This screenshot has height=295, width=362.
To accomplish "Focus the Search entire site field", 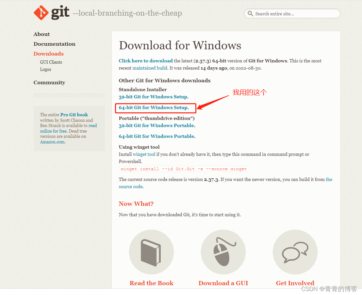I will click(292, 14).
